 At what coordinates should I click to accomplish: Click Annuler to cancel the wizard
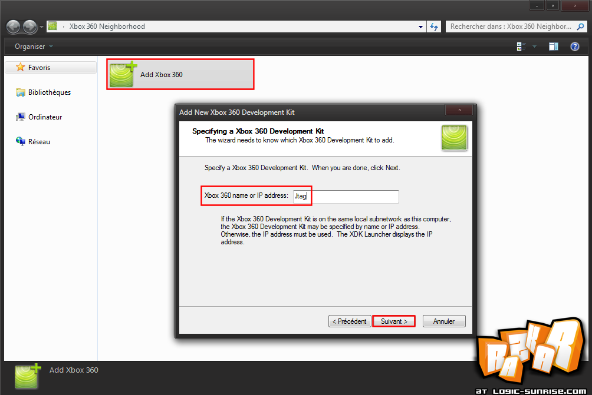(x=444, y=321)
